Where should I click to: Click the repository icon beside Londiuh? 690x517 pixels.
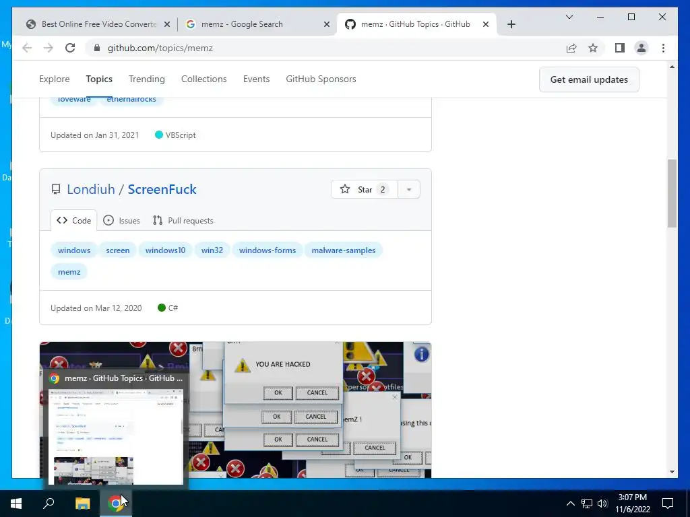tap(56, 189)
